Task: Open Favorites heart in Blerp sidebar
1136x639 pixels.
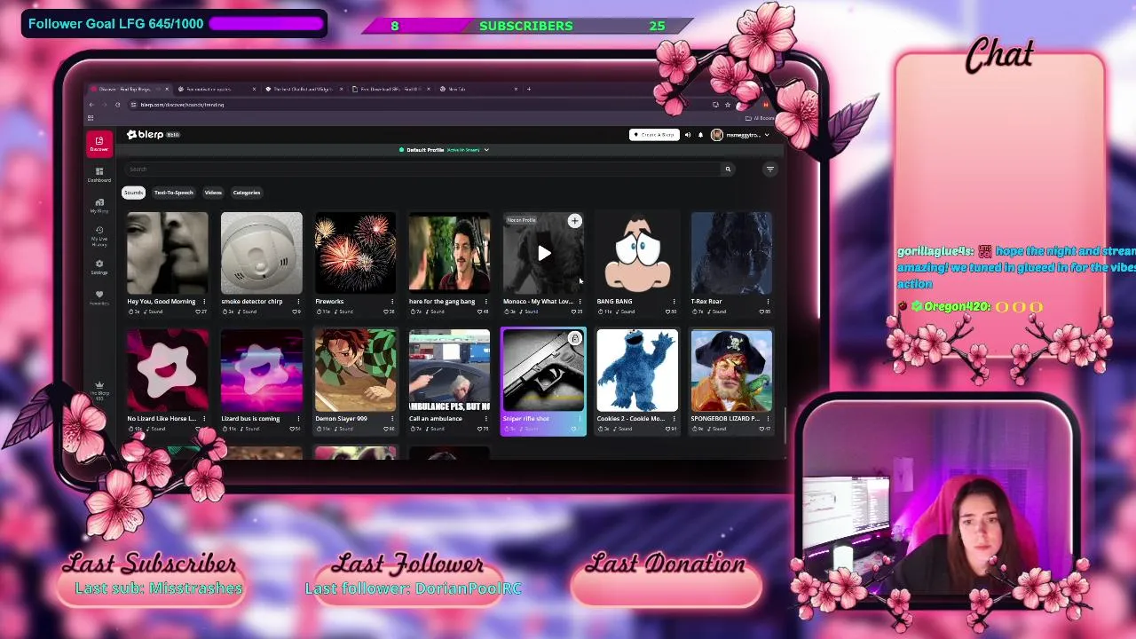Action: click(99, 296)
